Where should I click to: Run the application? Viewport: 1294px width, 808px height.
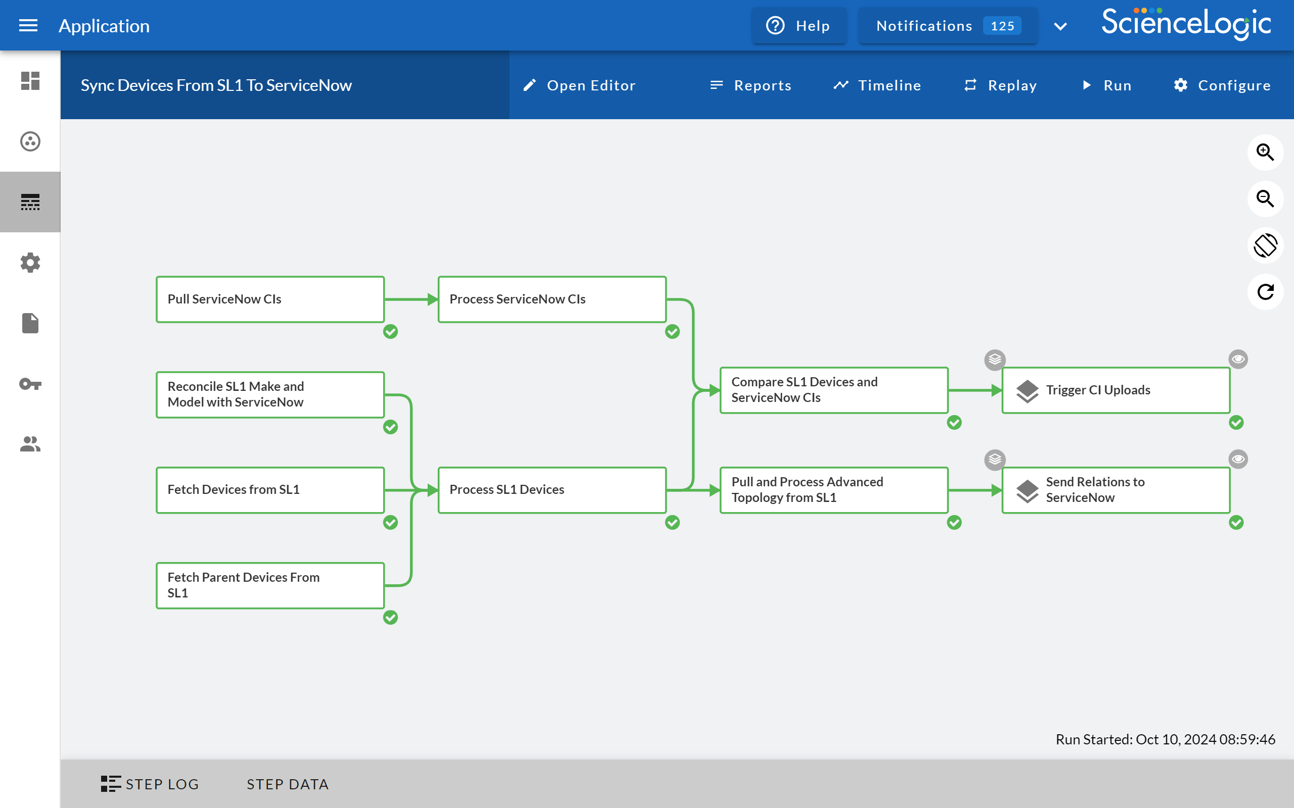(x=1106, y=85)
